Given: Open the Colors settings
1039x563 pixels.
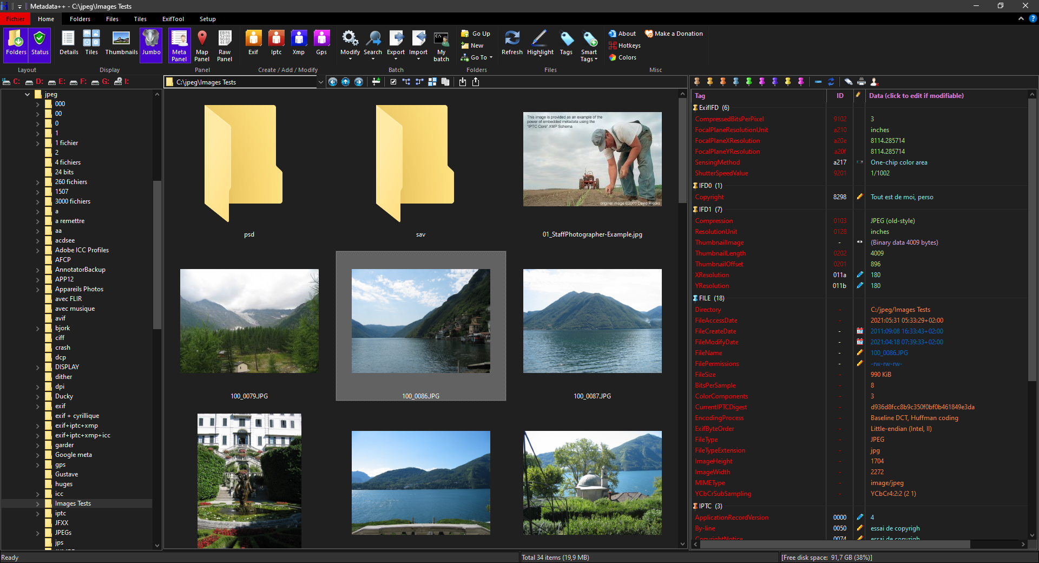Looking at the screenshot, I should pos(622,57).
